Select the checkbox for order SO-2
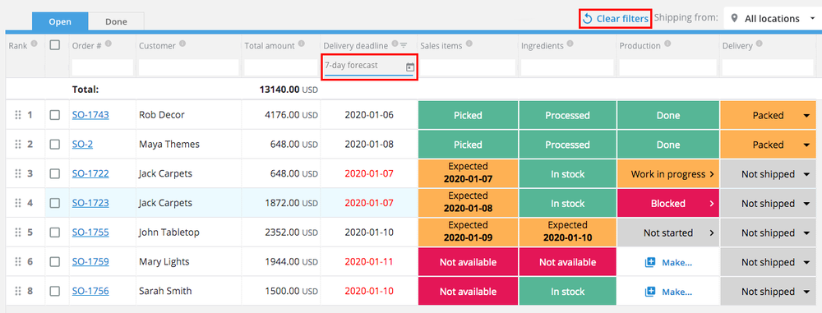 54,145
